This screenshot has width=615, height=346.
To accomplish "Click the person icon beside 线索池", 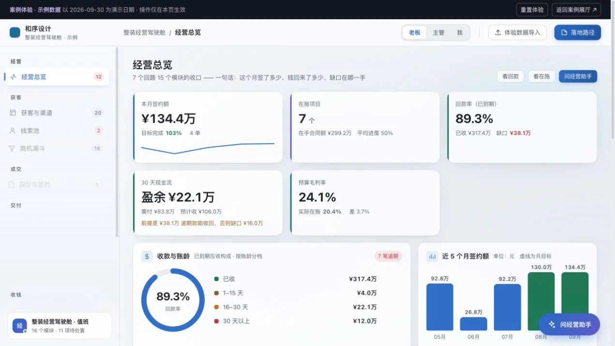I will tap(13, 131).
